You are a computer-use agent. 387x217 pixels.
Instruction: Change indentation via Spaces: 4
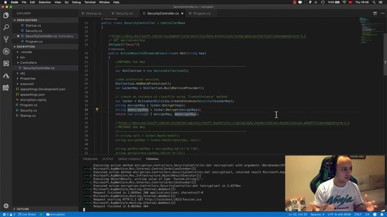tap(317, 215)
